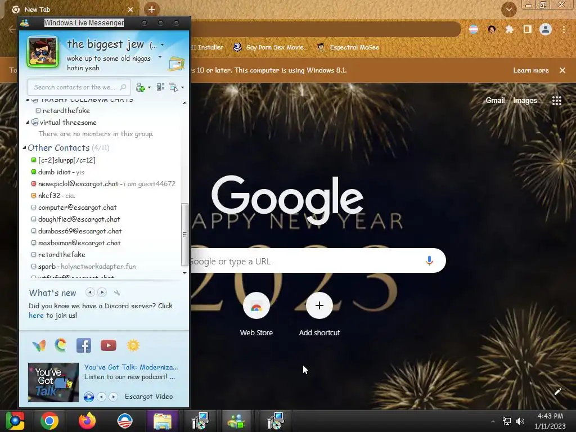
Task: Show previous What's new item
Action: [x=90, y=292]
